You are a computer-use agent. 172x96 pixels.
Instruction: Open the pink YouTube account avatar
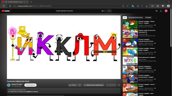pos(166,11)
